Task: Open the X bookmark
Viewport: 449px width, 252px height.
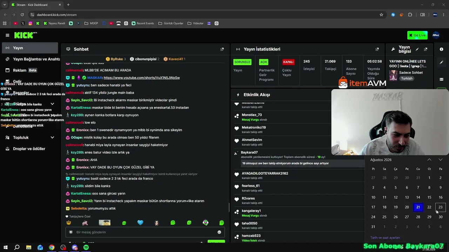Action: 23,23
